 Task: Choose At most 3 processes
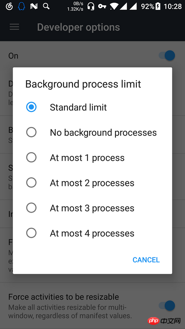92,208
